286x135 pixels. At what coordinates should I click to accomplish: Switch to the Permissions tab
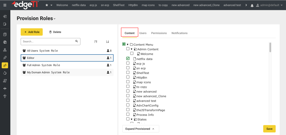[159, 33]
